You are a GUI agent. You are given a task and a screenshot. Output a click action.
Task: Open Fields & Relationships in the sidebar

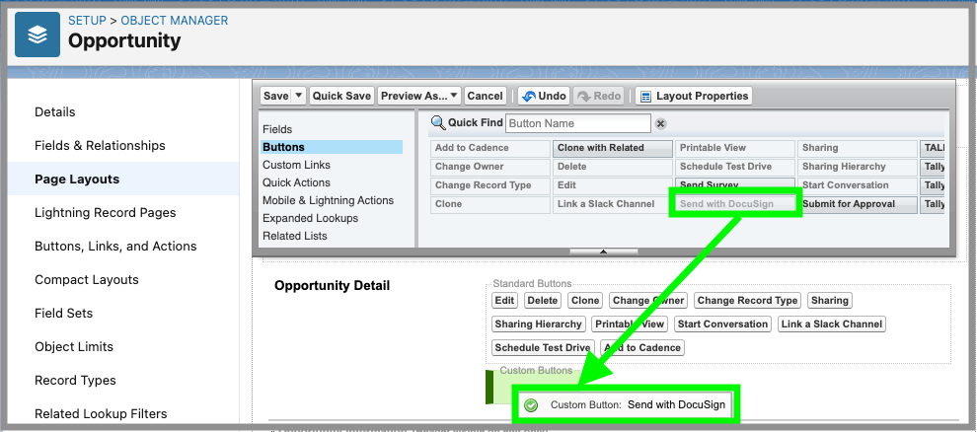click(100, 146)
